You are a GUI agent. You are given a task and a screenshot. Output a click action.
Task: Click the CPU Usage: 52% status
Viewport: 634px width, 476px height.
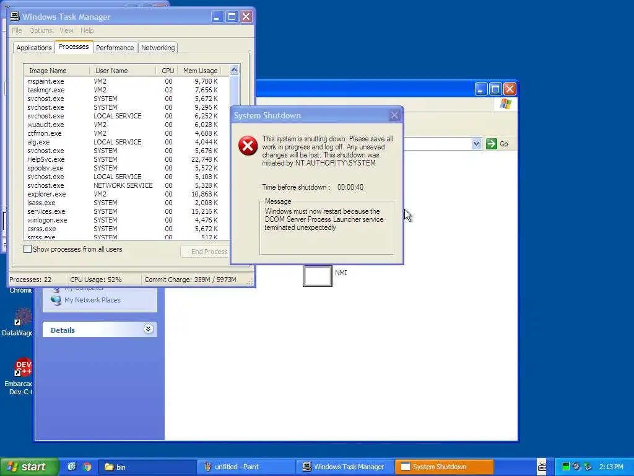96,280
